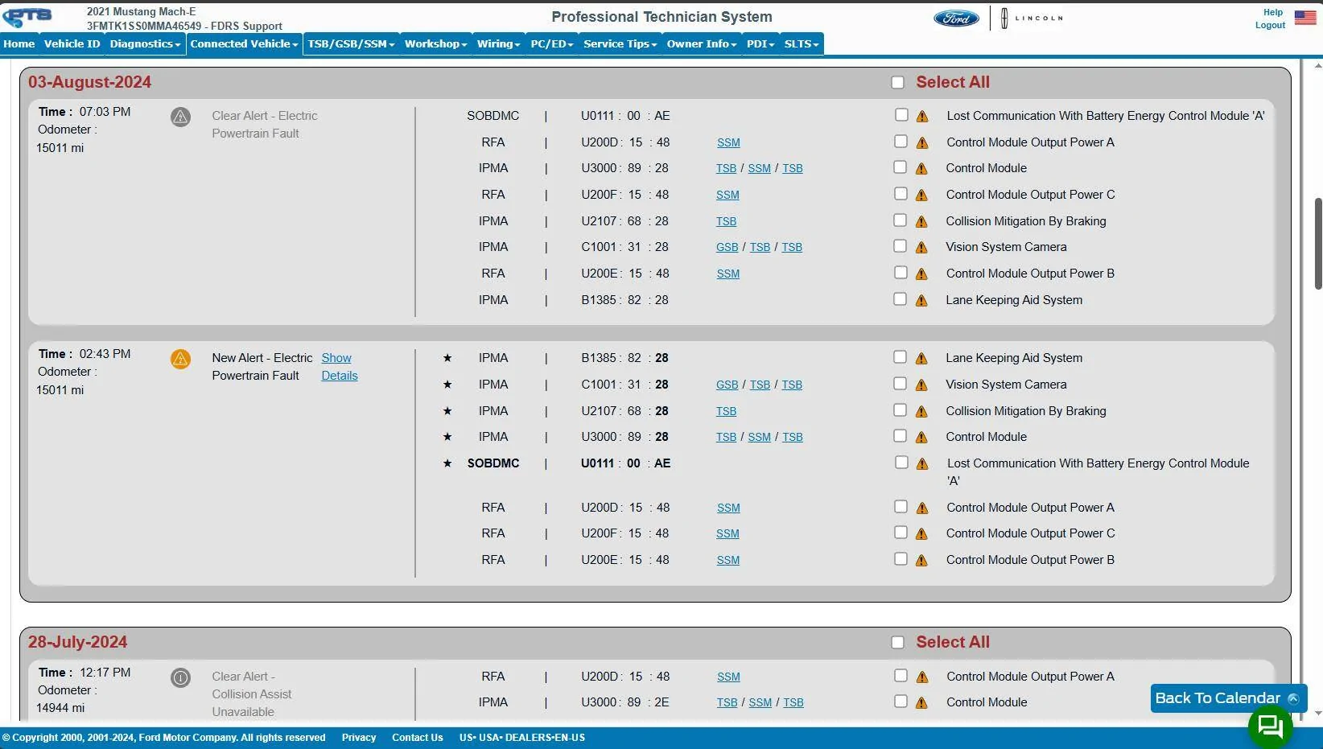Click the Logout link
Viewport: 1323px width, 749px height.
pyautogui.click(x=1270, y=25)
